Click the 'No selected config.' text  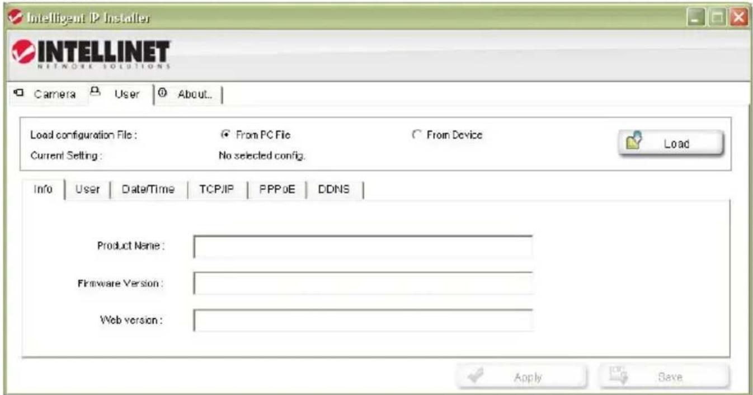pyautogui.click(x=261, y=156)
